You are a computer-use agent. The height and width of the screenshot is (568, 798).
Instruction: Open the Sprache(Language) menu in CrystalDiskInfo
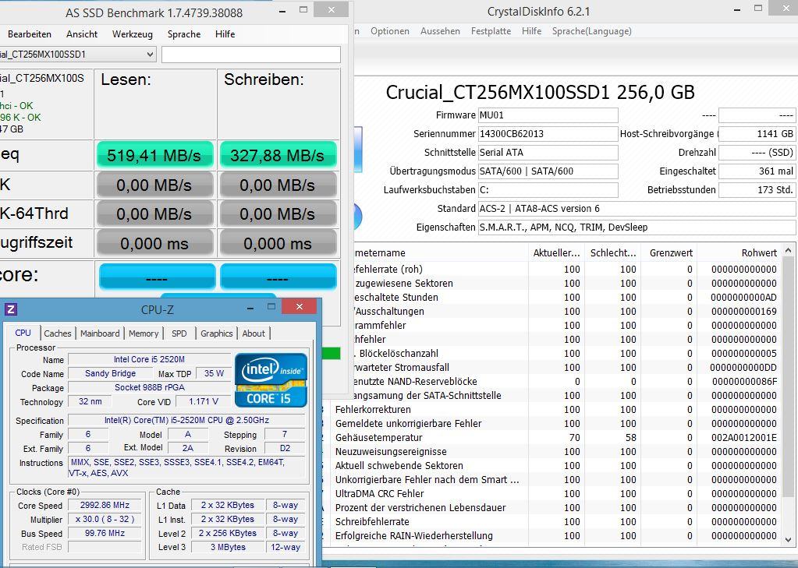(592, 31)
